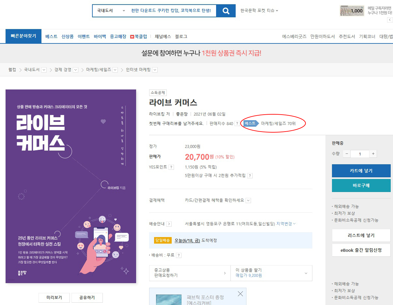Decrease quantity with the minus button
393x305 pixels.
[347, 154]
